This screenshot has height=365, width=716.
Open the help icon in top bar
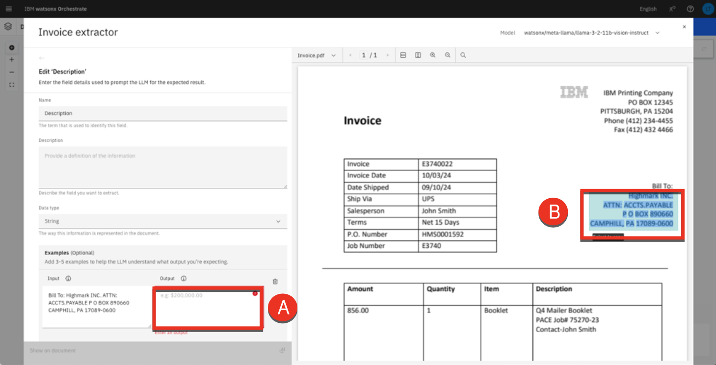coord(690,9)
